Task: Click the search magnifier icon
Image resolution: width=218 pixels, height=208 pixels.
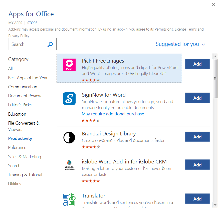Action: [x=50, y=44]
